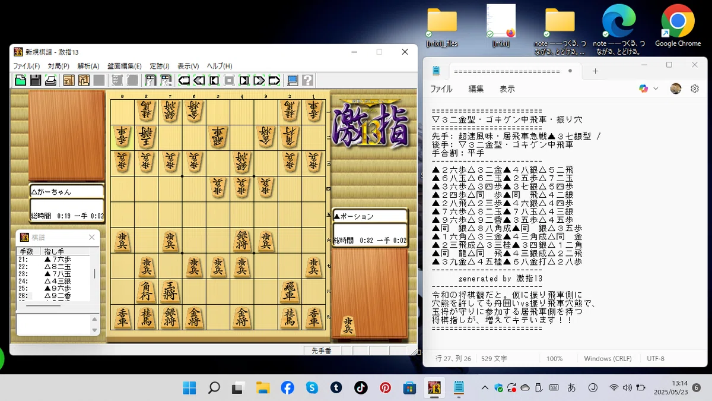Image resolution: width=712 pixels, height=401 pixels.
Task: Open the 解析(A) menu
Action: (88, 66)
